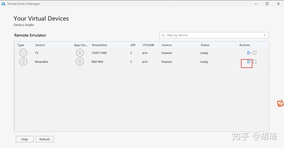This screenshot has height=148, width=284.
Task: Open the Help button
Action: click(x=24, y=139)
